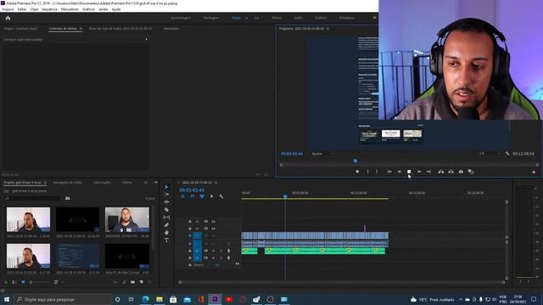Toggle output eye on top video track
Screen dimensions: 543x305
coord(213,221)
